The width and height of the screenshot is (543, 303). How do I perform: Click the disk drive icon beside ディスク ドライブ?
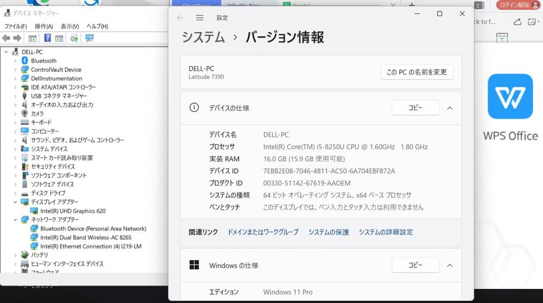click(24, 193)
